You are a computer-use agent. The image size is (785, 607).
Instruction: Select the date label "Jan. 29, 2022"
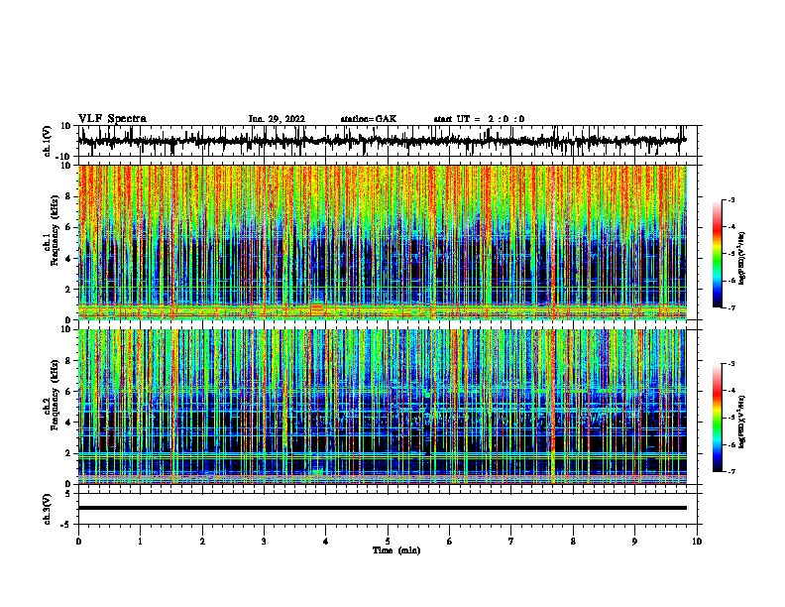[277, 119]
